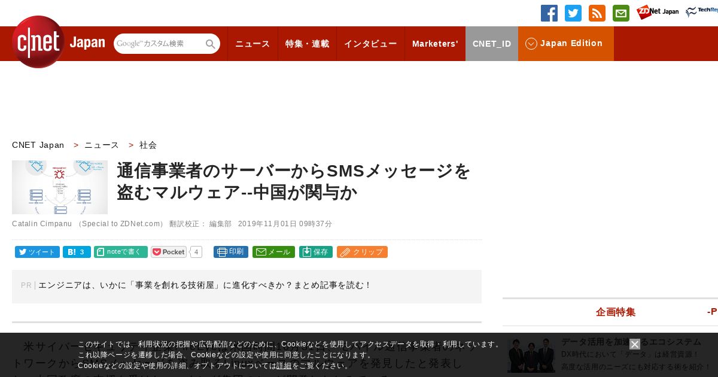718x377 pixels.
Task: Share with noteで書く button
Action: tap(121, 252)
